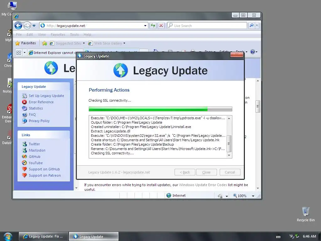This screenshot has height=241, width=321.
Task: Click the IE window title bar icon
Action: 17,16
